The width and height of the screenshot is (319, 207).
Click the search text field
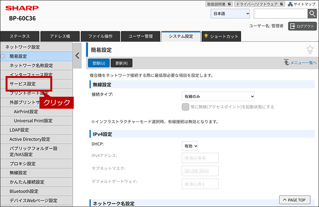coord(281,14)
